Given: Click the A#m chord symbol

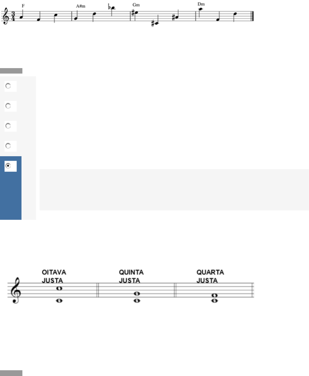Looking at the screenshot, I should [81, 6].
